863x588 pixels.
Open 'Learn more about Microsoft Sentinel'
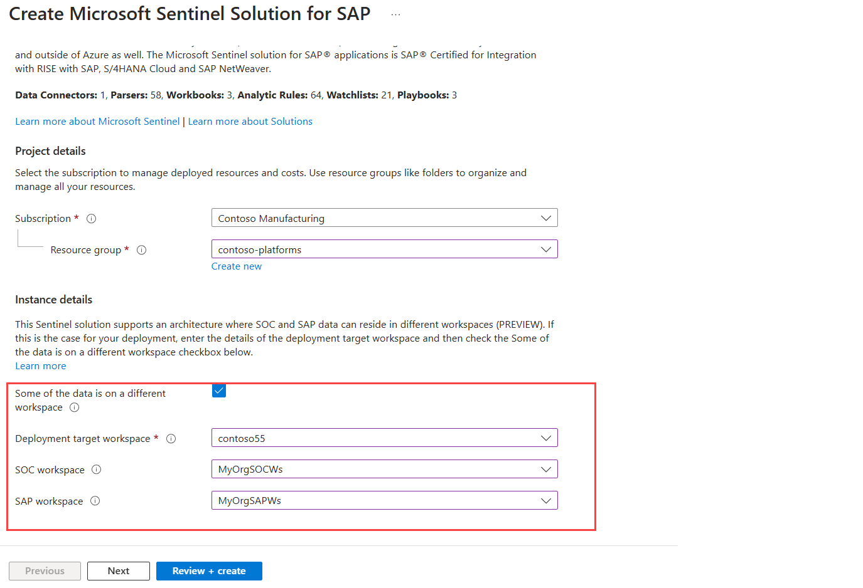97,121
